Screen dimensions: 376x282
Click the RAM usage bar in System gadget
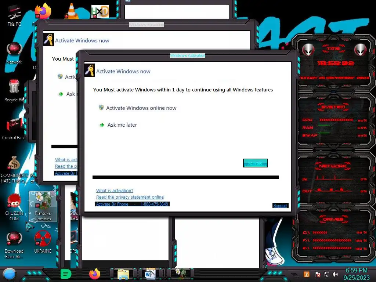[x=324, y=125]
